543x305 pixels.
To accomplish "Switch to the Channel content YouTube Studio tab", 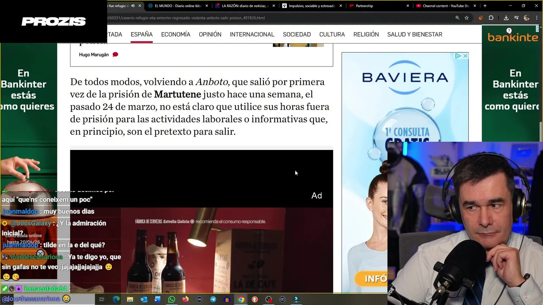I will click(446, 6).
